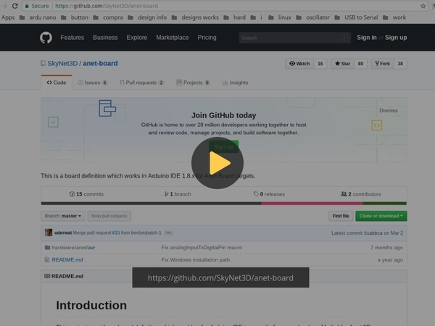Open oderwat's avatar image
This screenshot has width=435, height=326.
(49, 233)
